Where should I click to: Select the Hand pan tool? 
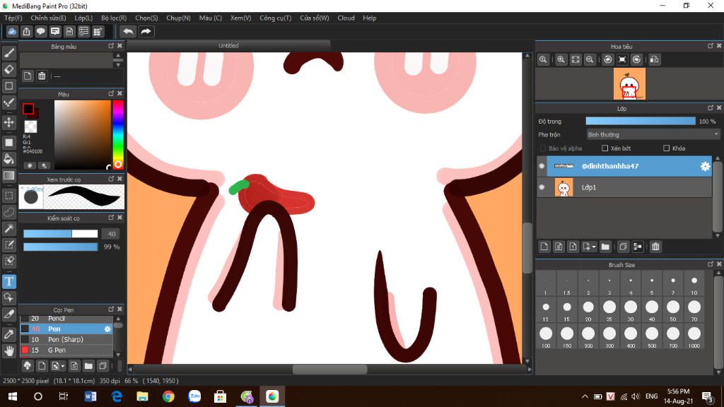tap(9, 351)
